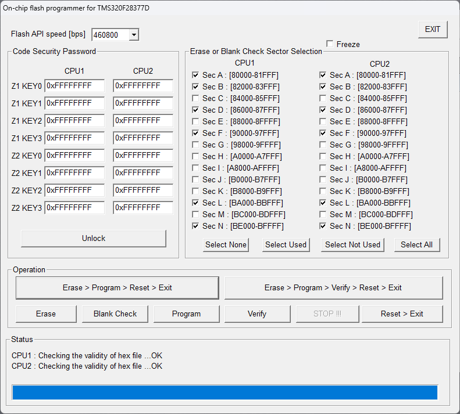This screenshot has width=460, height=414.
Task: Check CPU1 Sec H [A0000-A7FFF]
Action: [x=195, y=156]
